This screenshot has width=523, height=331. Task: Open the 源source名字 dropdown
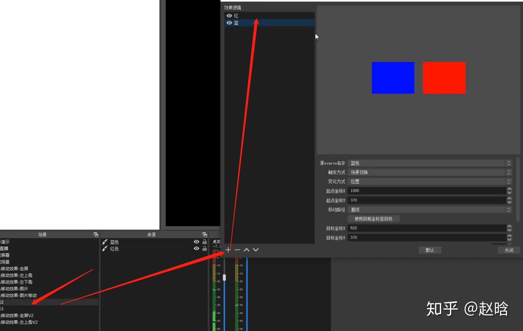tap(430, 163)
